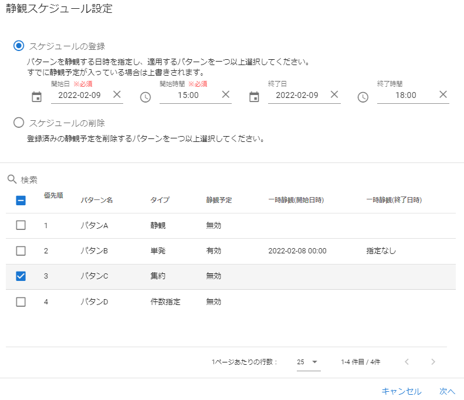Clear the end date field value

coord(334,95)
